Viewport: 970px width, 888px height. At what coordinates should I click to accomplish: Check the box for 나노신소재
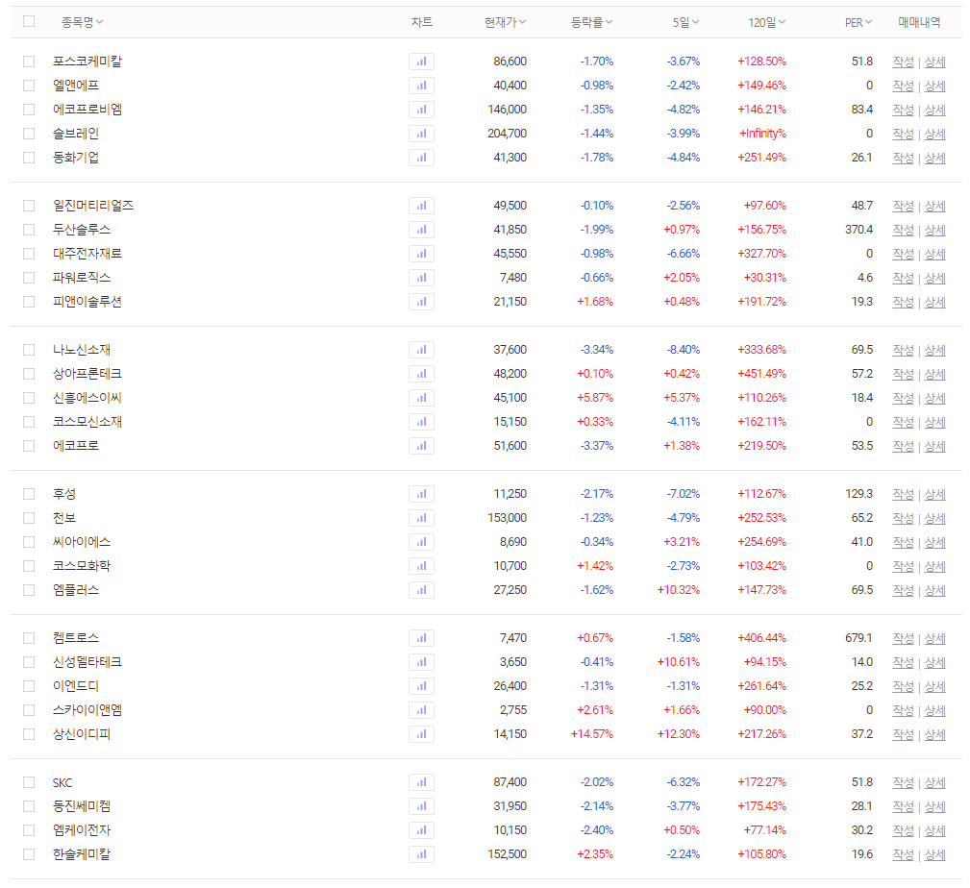coord(29,350)
